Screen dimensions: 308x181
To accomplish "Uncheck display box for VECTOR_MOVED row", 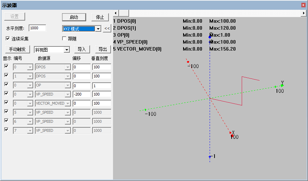I will pyautogui.click(x=6, y=102).
